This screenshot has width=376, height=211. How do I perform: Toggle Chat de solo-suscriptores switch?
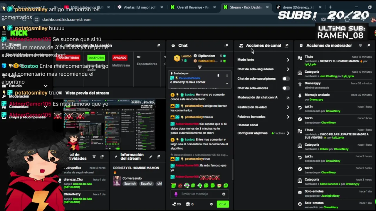[x=286, y=79]
